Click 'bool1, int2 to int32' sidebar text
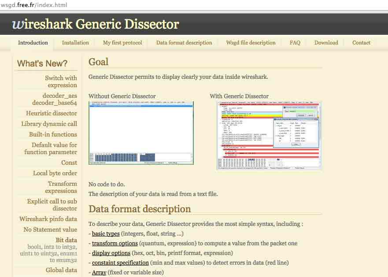 52,247
